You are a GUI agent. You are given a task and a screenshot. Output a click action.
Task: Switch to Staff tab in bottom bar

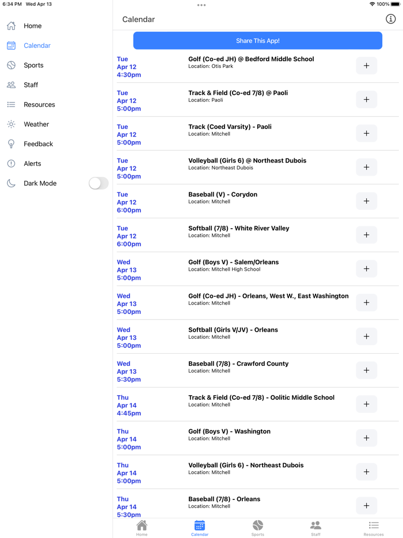point(315,528)
